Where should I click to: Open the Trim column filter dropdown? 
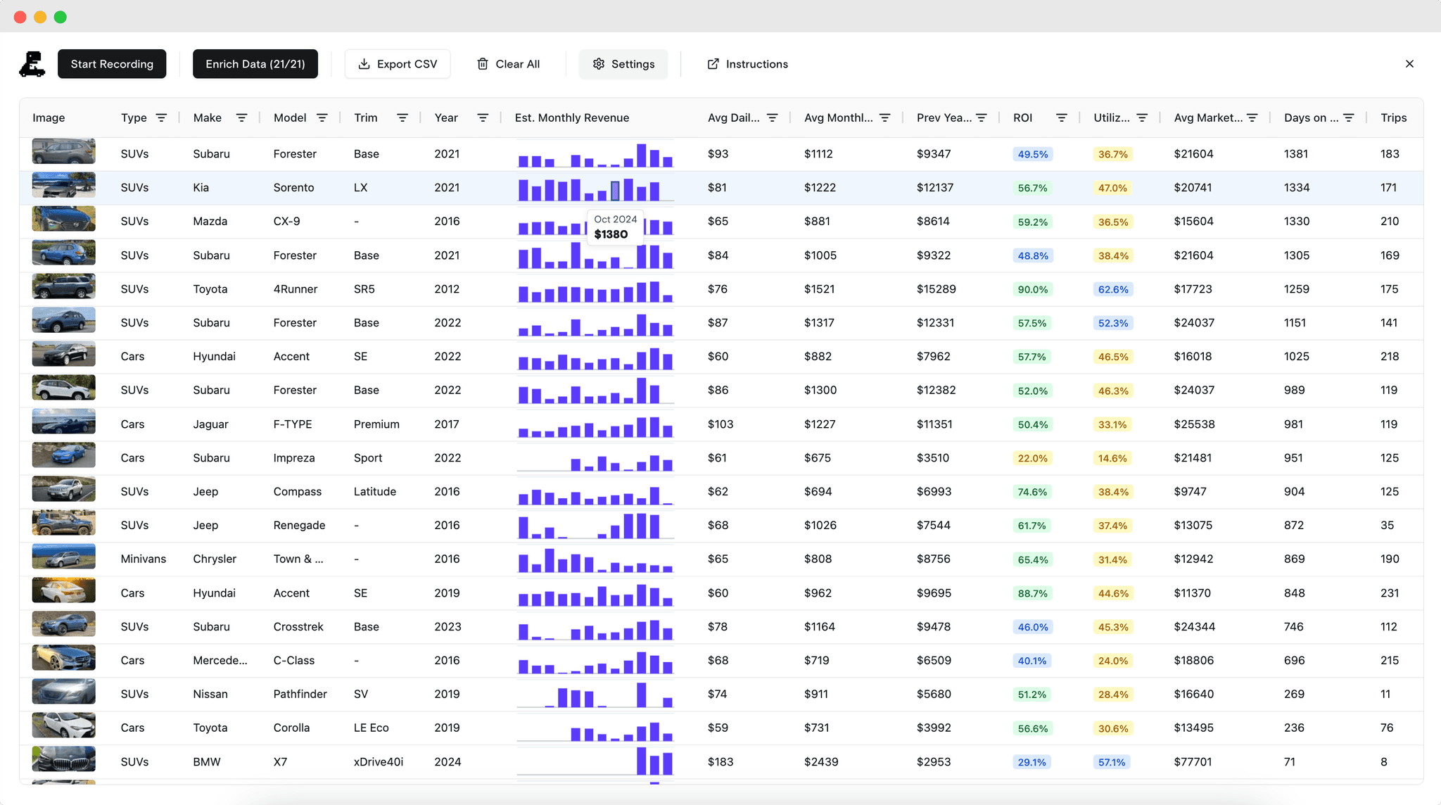tap(402, 118)
